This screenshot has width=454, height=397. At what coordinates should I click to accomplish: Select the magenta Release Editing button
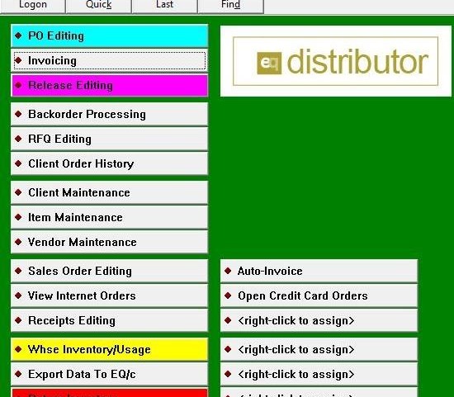pyautogui.click(x=109, y=85)
